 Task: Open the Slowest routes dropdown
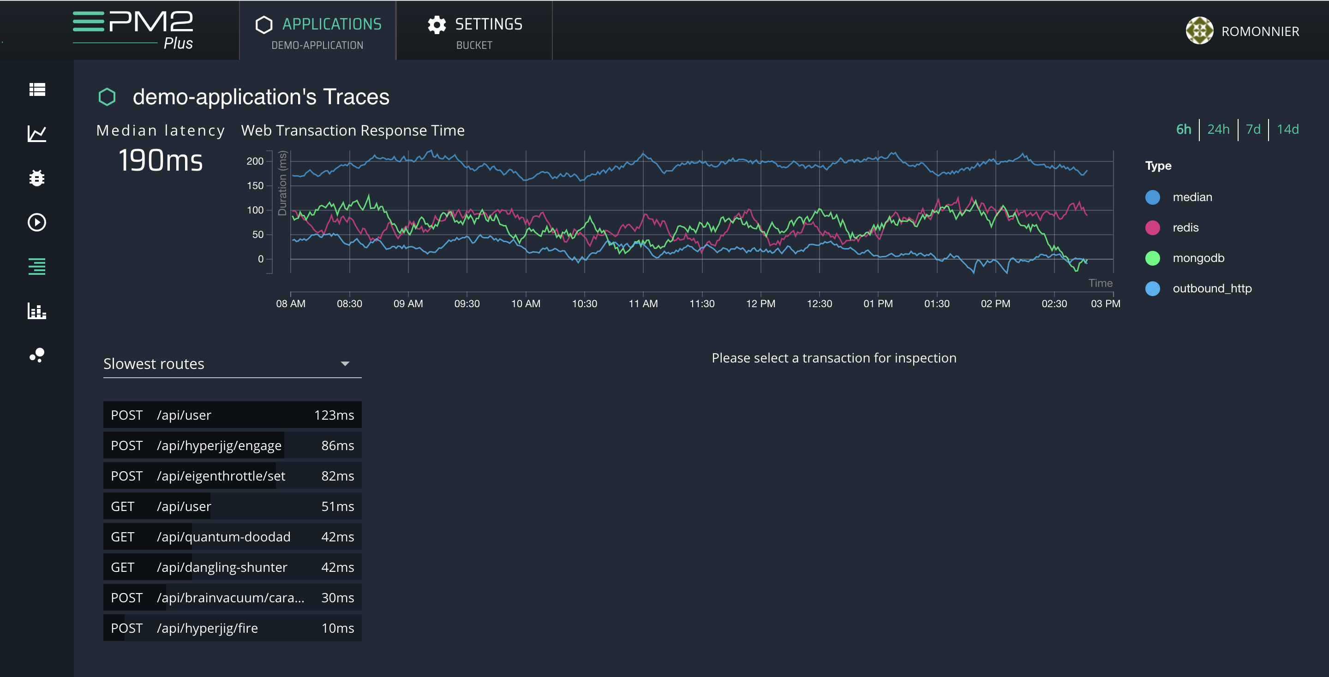(232, 364)
